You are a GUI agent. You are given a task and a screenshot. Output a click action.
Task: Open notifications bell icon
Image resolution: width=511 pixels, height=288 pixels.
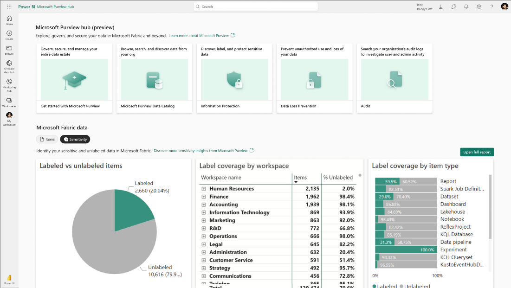point(466,6)
